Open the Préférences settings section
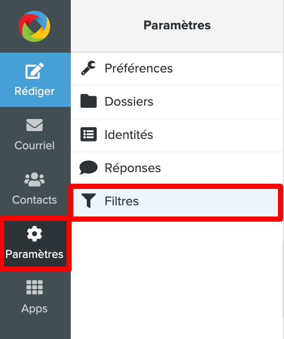 [177, 69]
